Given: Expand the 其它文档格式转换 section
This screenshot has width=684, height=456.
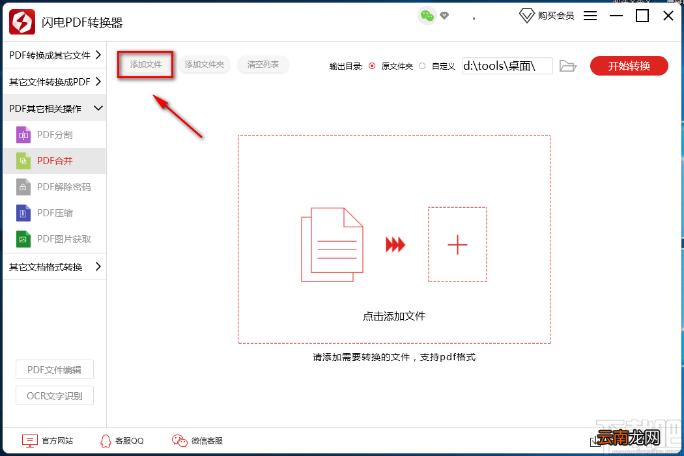Looking at the screenshot, I should click(x=55, y=266).
